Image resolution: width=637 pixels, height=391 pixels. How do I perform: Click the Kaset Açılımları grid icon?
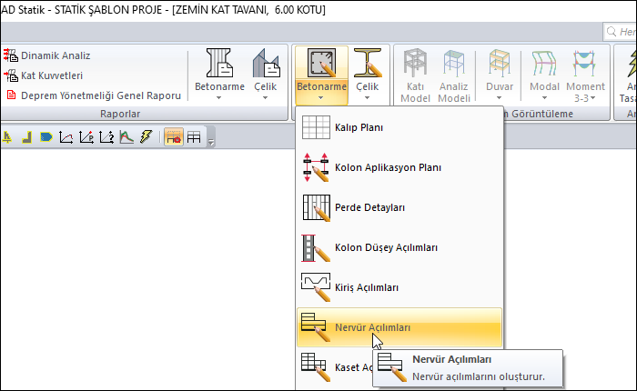pos(315,366)
